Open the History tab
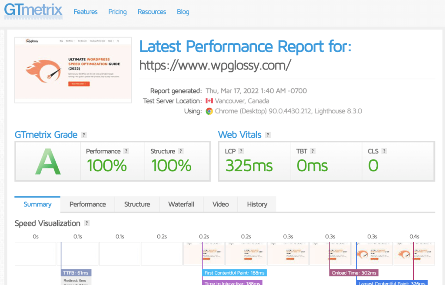 [257, 204]
